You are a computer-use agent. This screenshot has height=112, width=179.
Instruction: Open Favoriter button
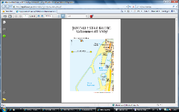(x=7, y=11)
